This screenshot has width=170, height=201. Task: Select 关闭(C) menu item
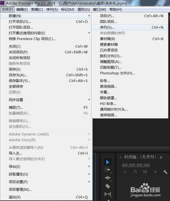(46, 46)
